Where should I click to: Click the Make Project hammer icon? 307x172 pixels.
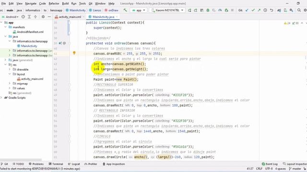pyautogui.click(x=125, y=10)
